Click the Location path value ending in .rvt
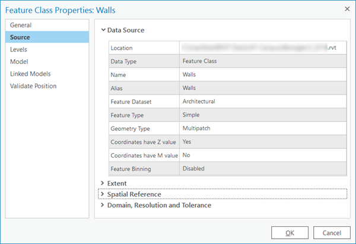The image size is (356, 244). click(x=262, y=47)
